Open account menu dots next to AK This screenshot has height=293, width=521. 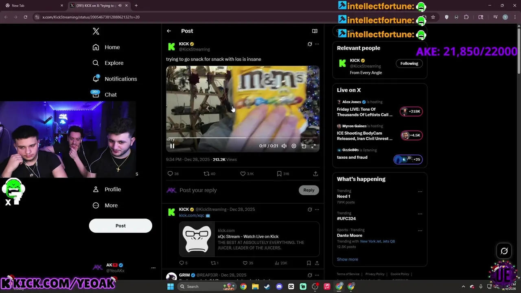pyautogui.click(x=153, y=268)
